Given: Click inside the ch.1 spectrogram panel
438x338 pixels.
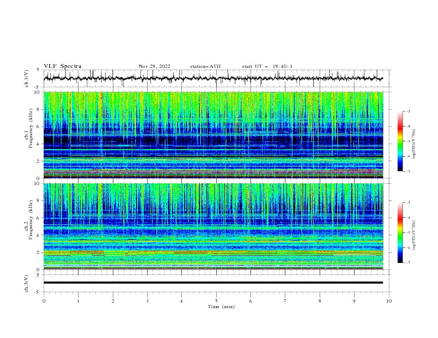Looking at the screenshot, I should 213,135.
